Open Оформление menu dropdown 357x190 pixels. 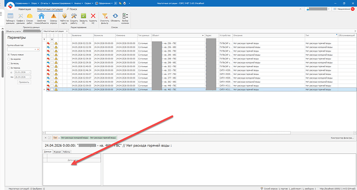(x=105, y=4)
